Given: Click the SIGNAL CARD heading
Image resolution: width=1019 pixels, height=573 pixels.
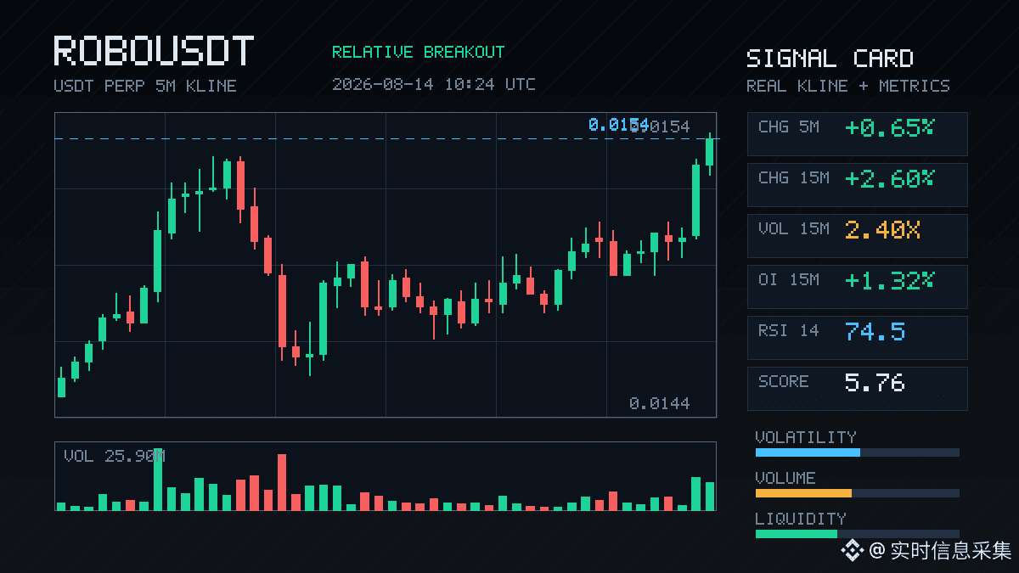Looking at the screenshot, I should [x=830, y=59].
